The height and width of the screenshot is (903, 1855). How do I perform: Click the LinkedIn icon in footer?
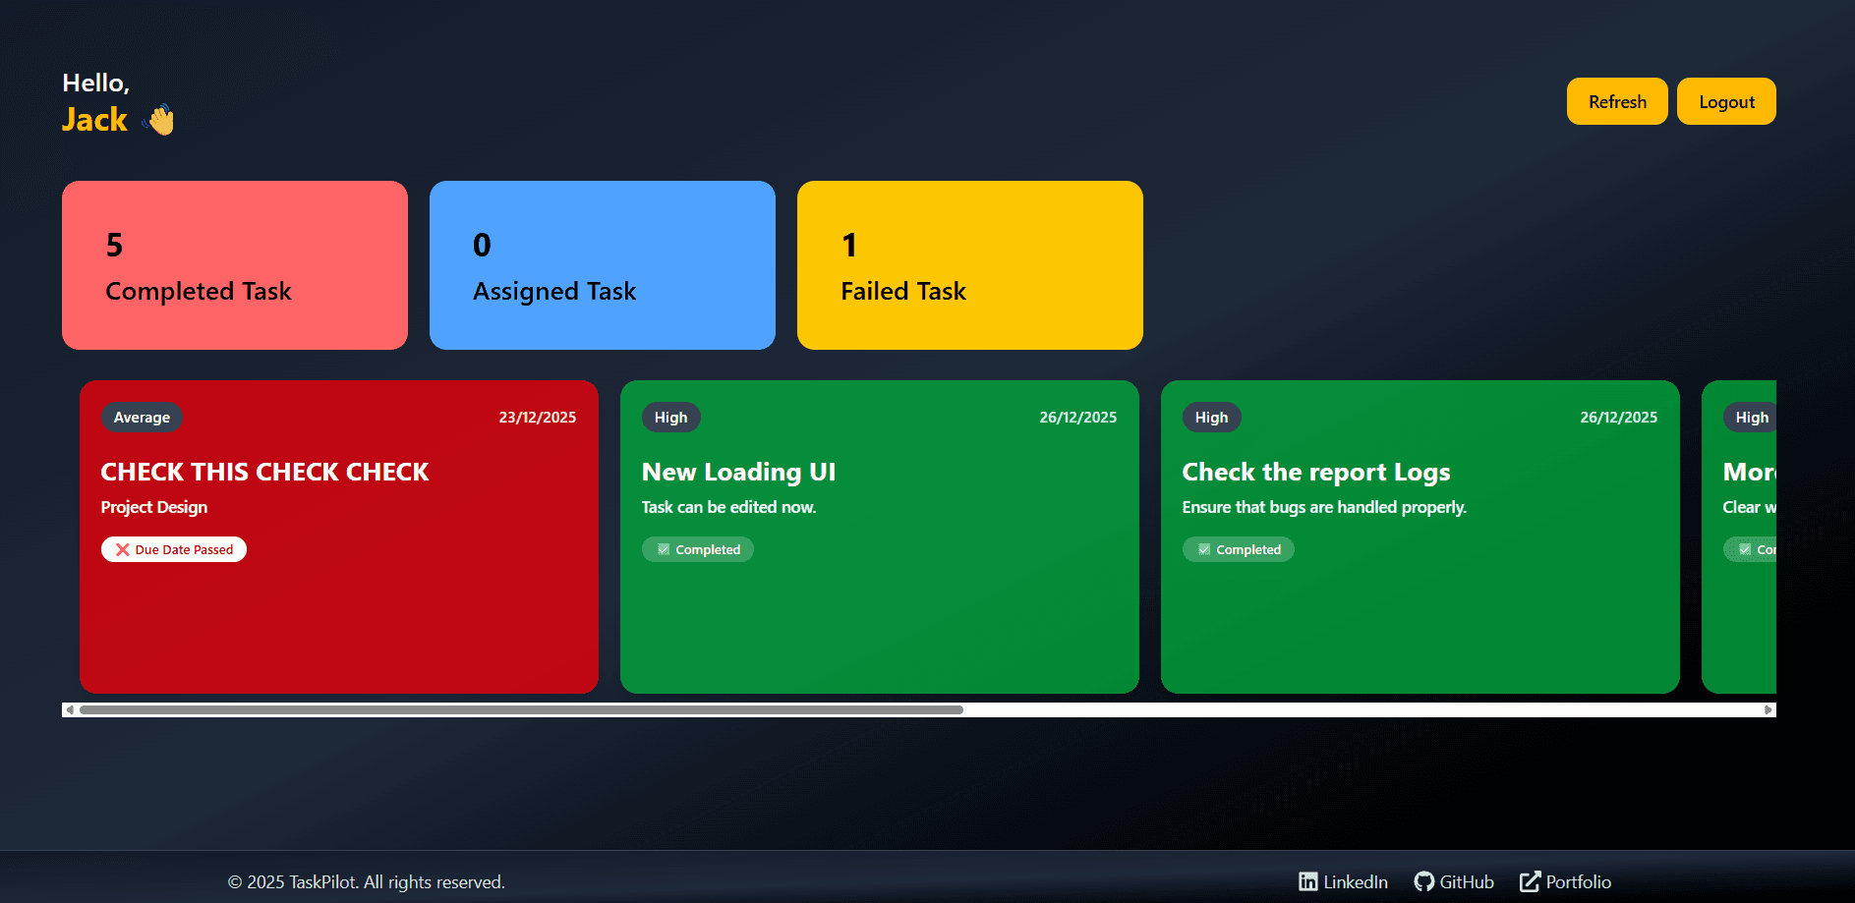[x=1307, y=881]
